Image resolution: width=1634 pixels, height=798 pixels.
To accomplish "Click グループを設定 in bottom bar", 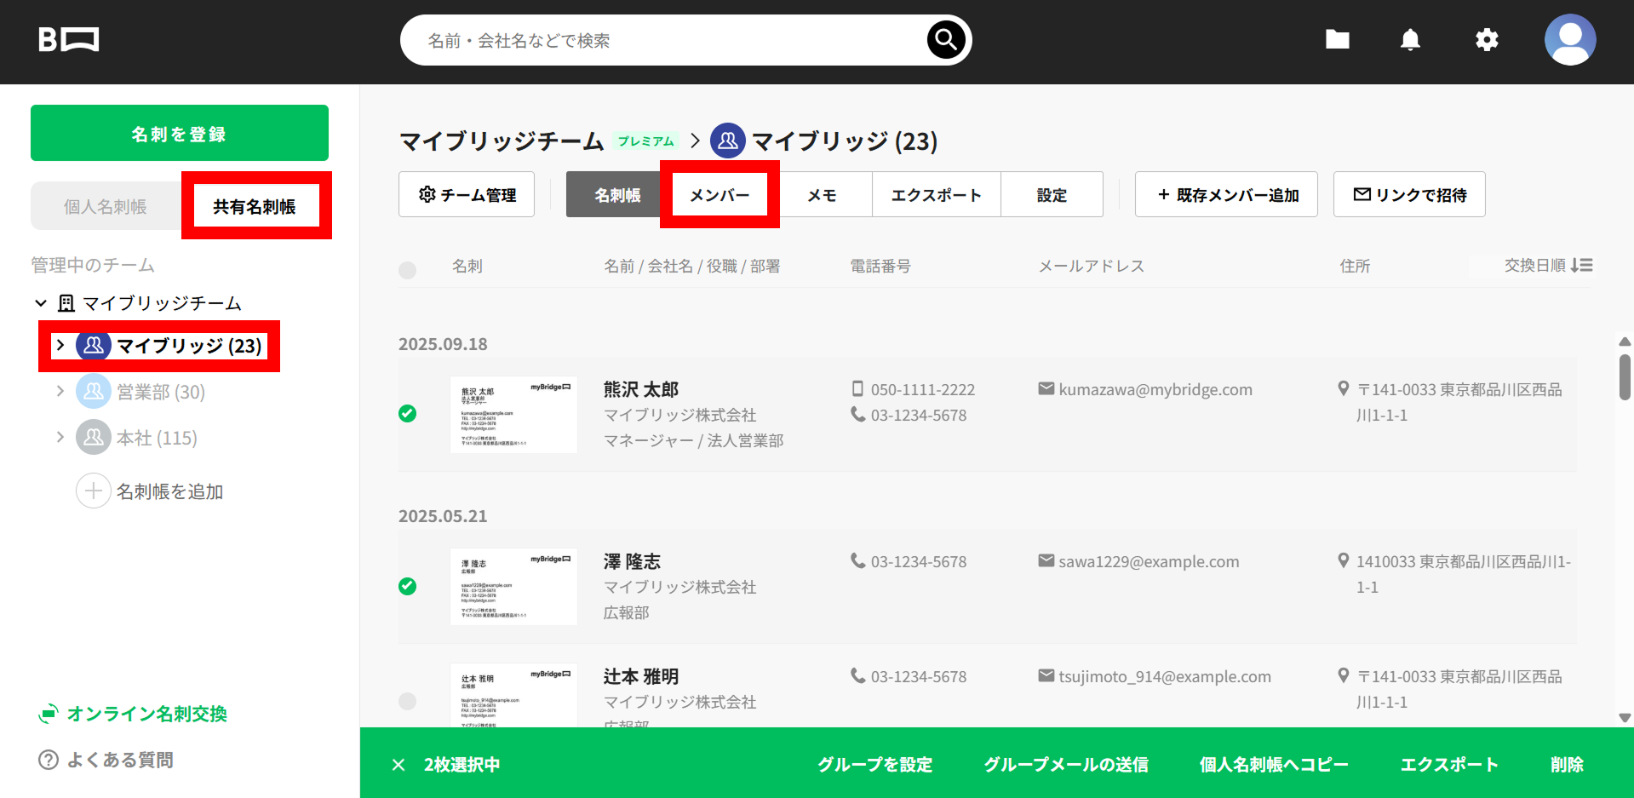I will pyautogui.click(x=874, y=765).
